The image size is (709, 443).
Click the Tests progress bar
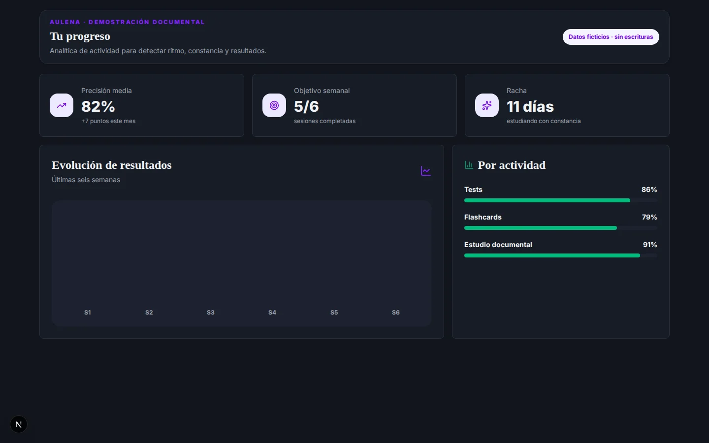(x=561, y=200)
